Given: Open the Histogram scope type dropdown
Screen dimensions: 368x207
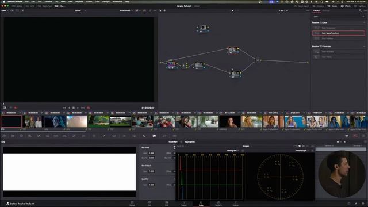Looking at the screenshot, I should (x=233, y=151).
